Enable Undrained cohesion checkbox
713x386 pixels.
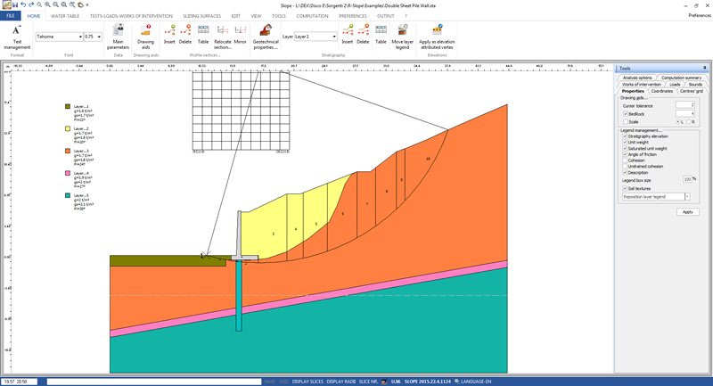625,167
